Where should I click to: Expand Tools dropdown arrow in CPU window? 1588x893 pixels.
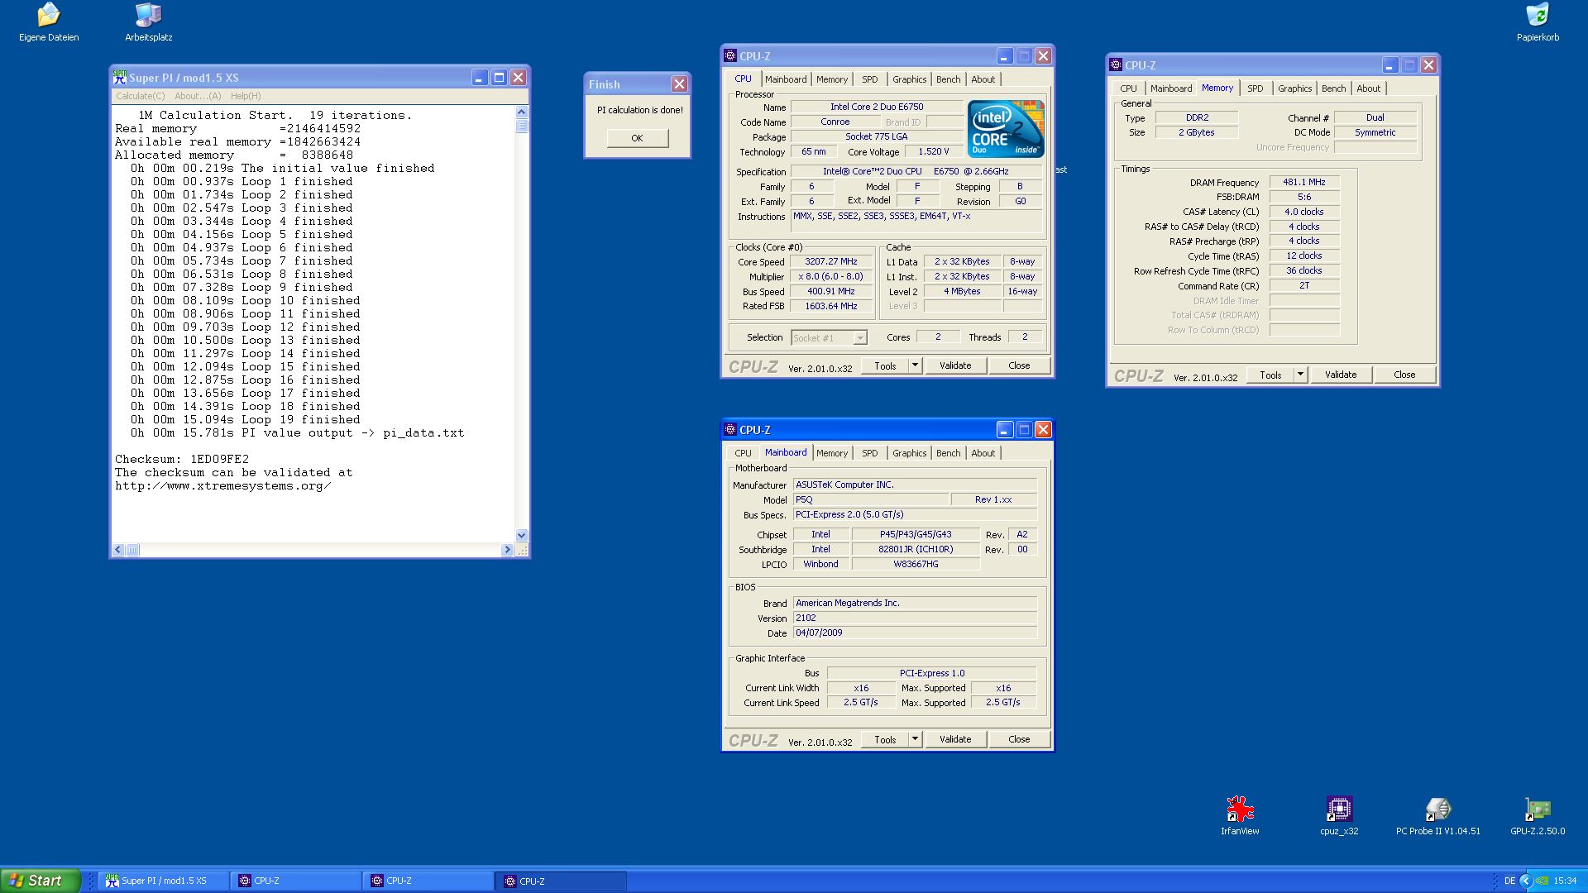(x=915, y=365)
